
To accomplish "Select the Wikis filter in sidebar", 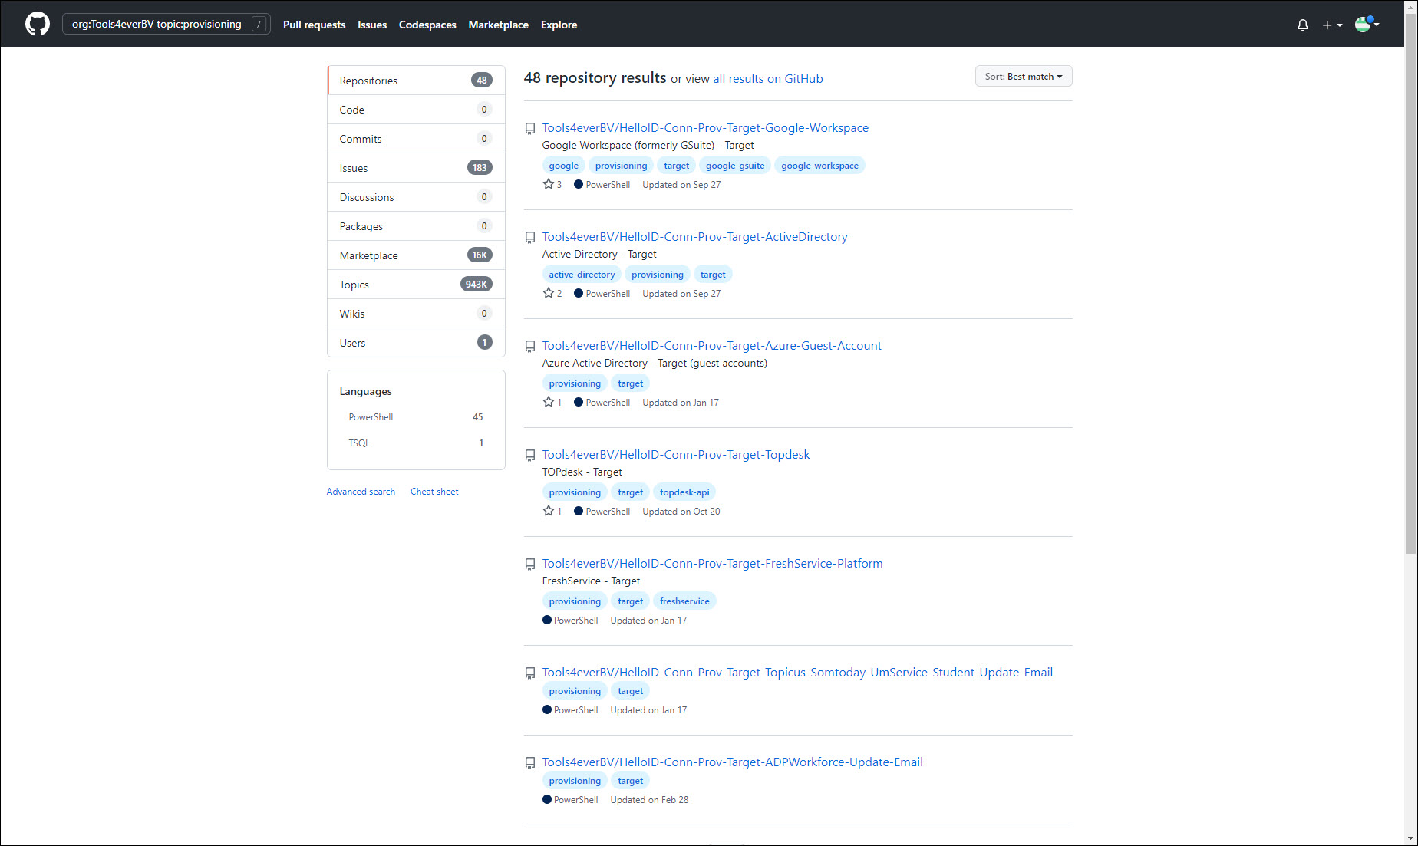I will tap(416, 314).
